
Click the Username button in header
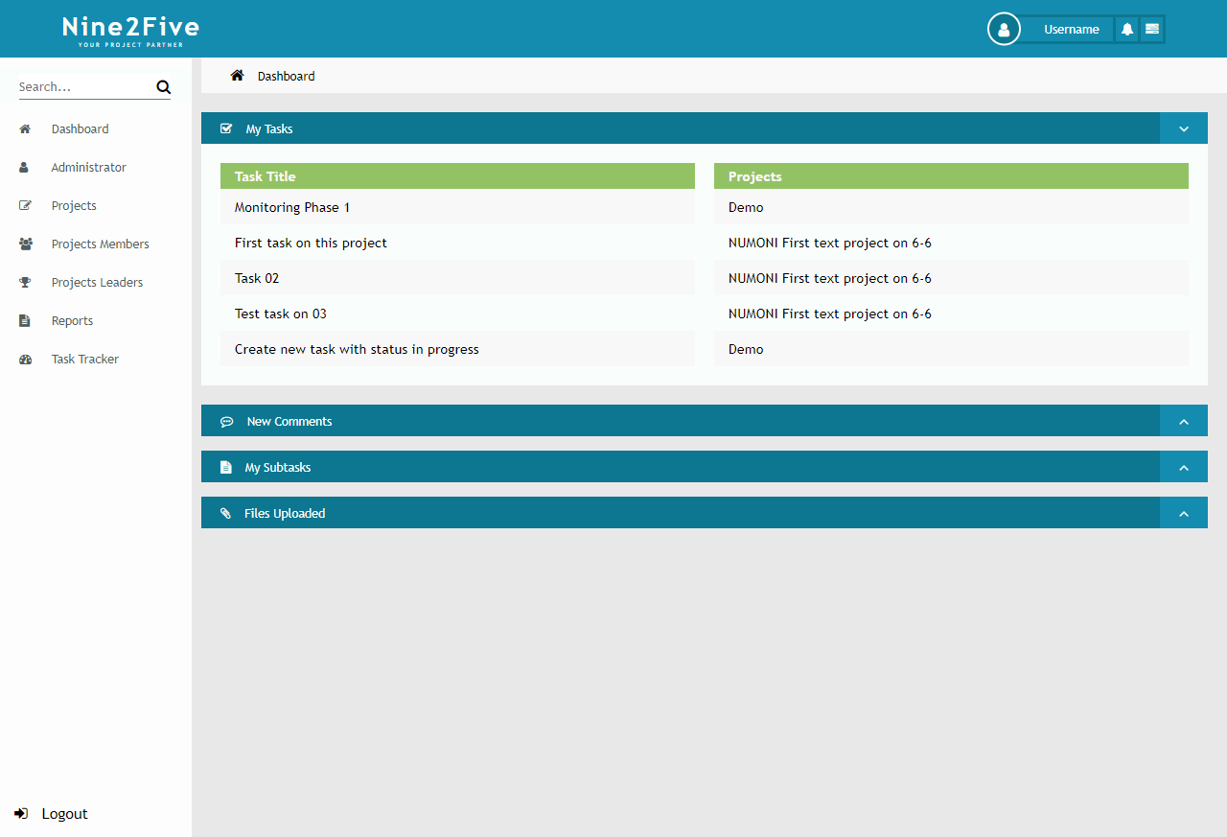coord(1072,30)
